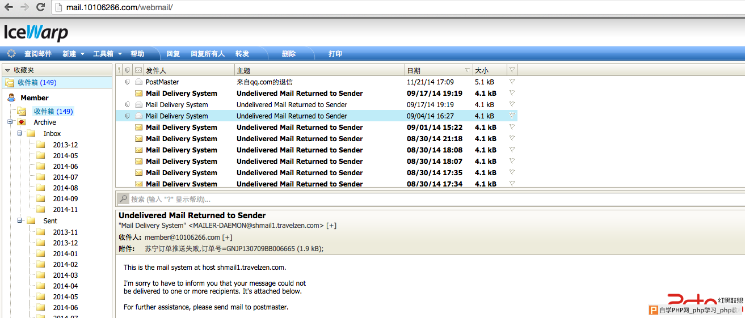This screenshot has height=318, width=745.
Task: Click the browser address bar
Action: [397, 8]
